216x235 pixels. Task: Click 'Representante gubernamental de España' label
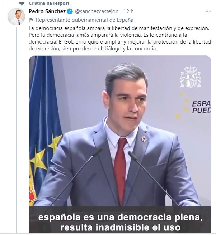(84, 20)
